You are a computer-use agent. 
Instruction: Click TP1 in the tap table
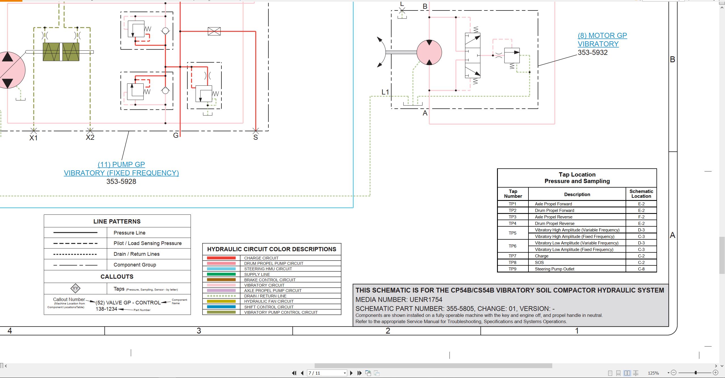click(513, 204)
